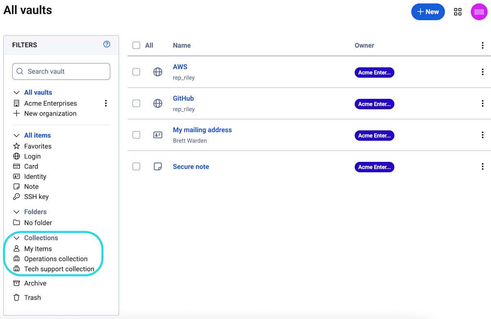Collapse the Folders section chevron
Image resolution: width=491 pixels, height=319 pixels.
click(17, 212)
